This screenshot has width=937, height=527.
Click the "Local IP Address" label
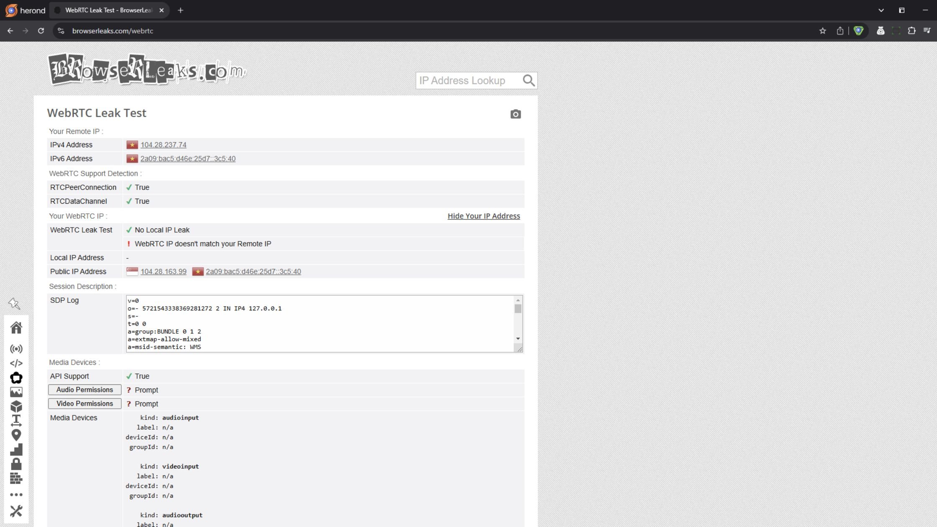pyautogui.click(x=77, y=258)
